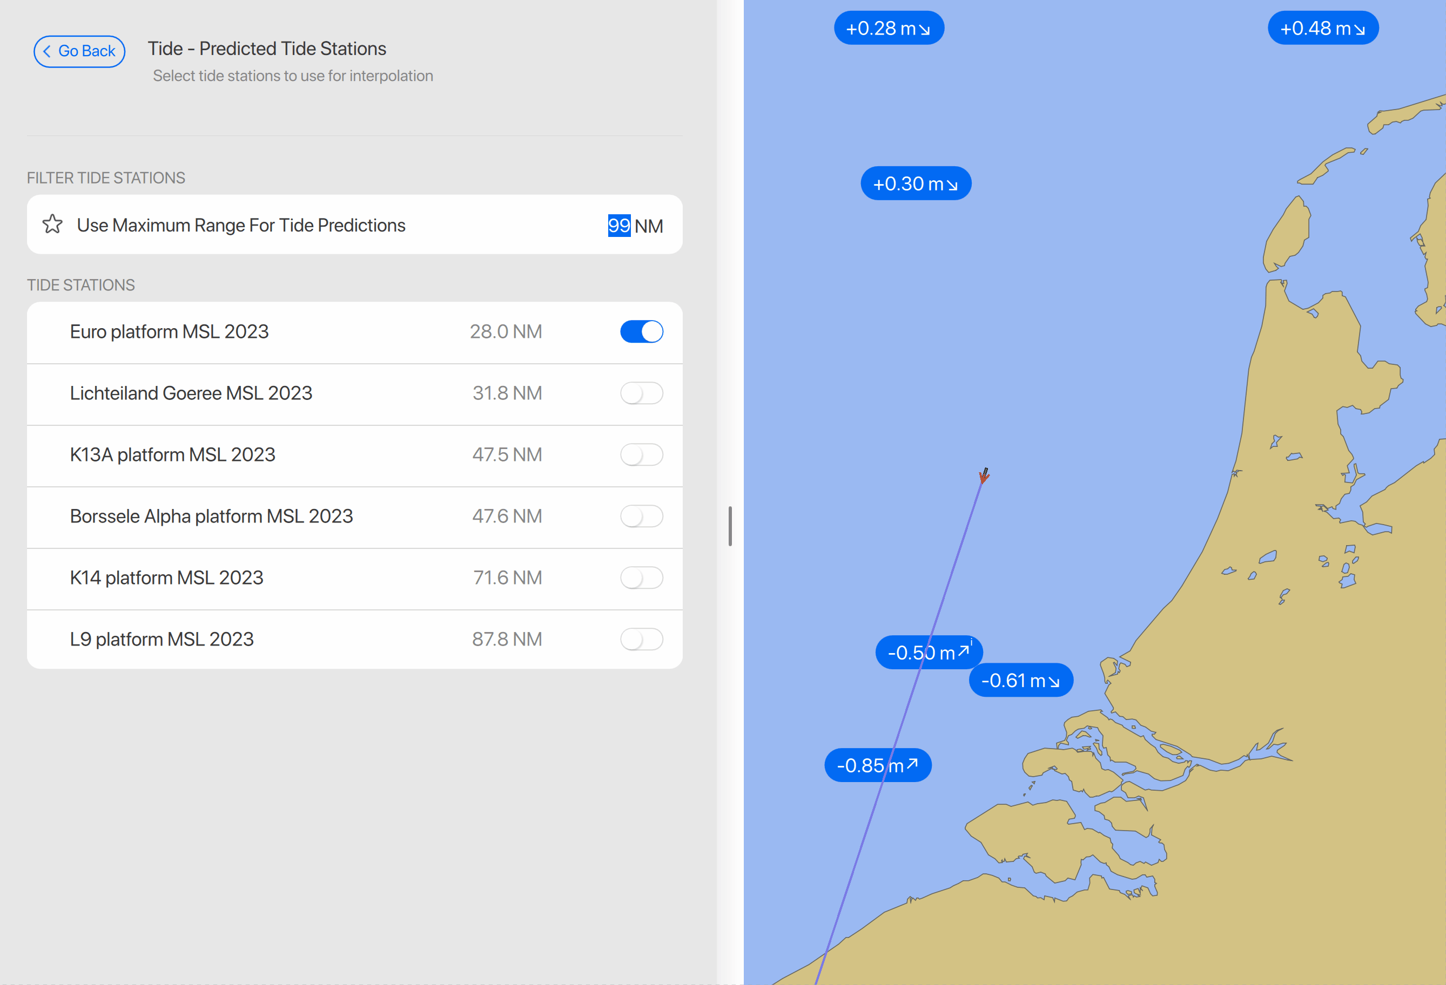Screen dimensions: 1446x985
Task: Click the star icon for maximum range
Action: click(52, 225)
